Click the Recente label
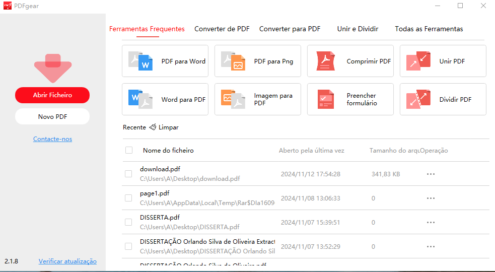 pyautogui.click(x=134, y=127)
